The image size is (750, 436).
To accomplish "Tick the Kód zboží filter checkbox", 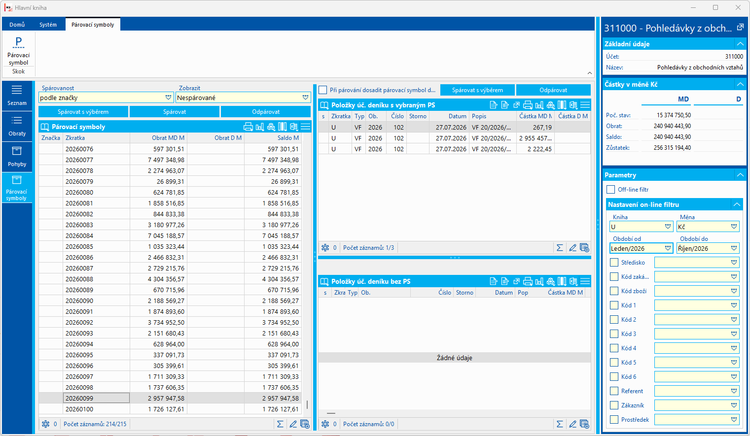I will click(614, 291).
